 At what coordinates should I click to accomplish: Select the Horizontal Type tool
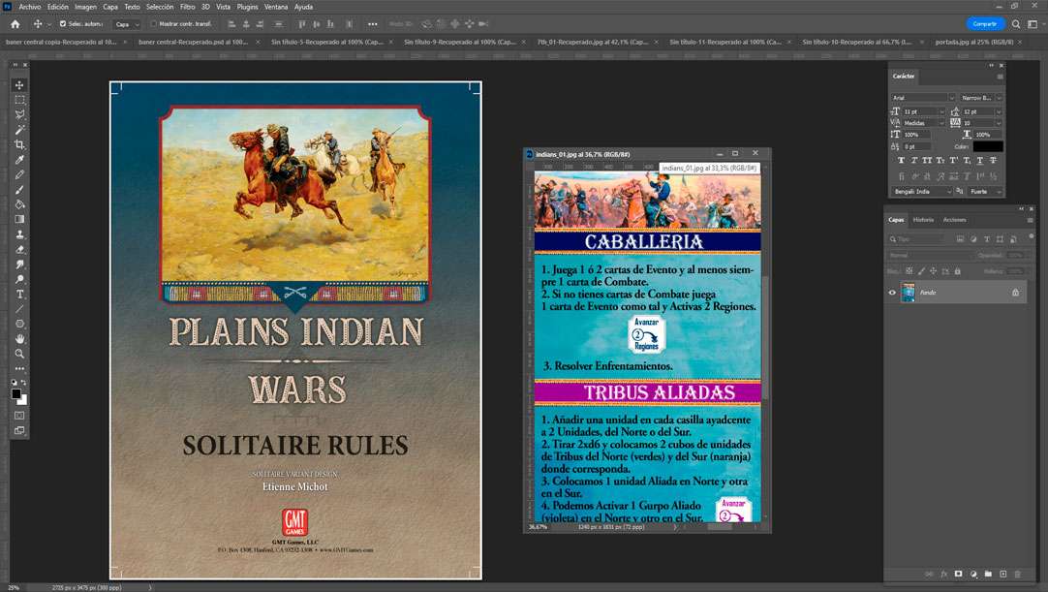(x=19, y=294)
